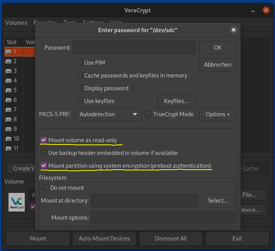Focus the Password input field
275x251 pixels.
[134, 48]
